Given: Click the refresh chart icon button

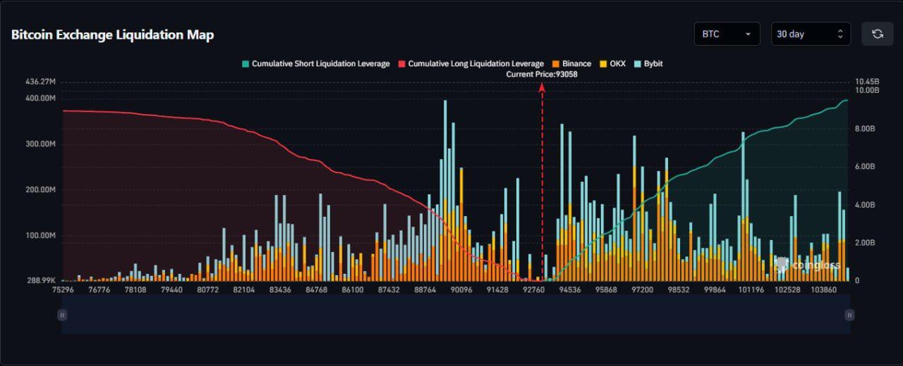Looking at the screenshot, I should [x=878, y=34].
